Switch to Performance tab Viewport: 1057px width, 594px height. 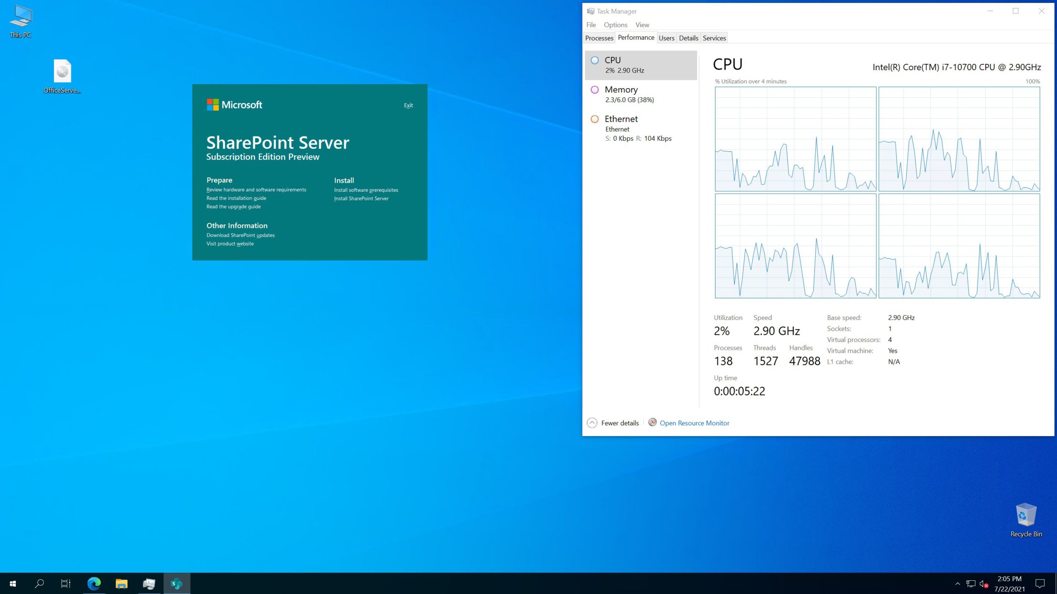click(636, 38)
